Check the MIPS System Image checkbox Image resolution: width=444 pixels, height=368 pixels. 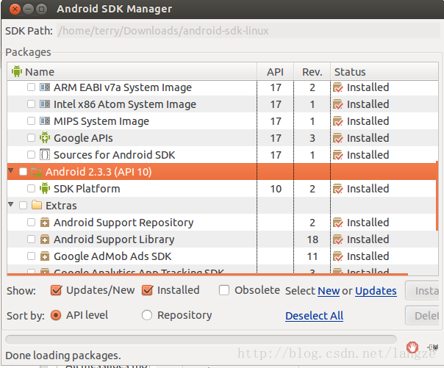31,121
